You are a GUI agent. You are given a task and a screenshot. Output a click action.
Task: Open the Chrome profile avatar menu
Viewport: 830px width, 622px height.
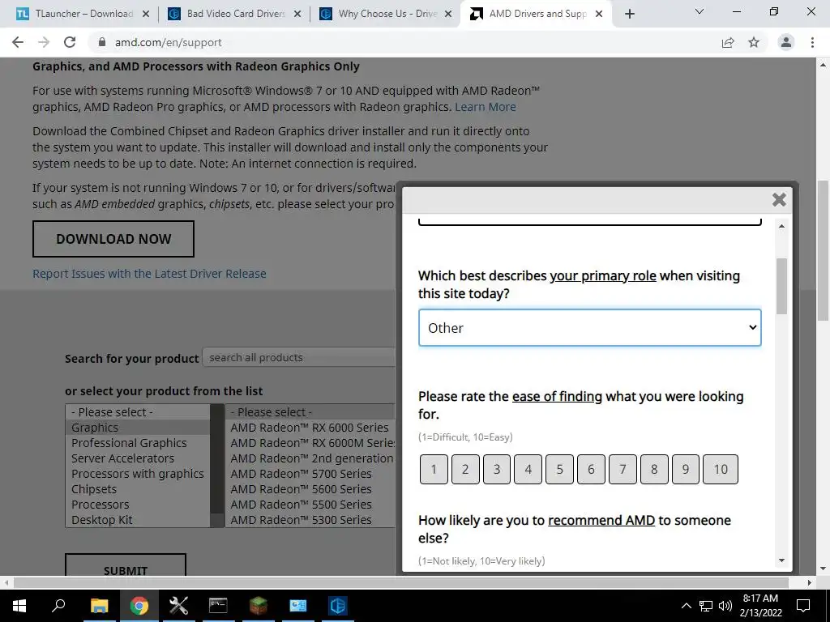(786, 42)
